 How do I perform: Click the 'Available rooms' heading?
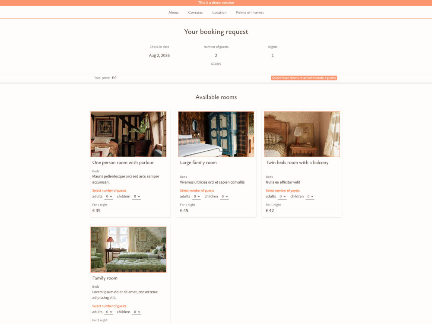(216, 97)
